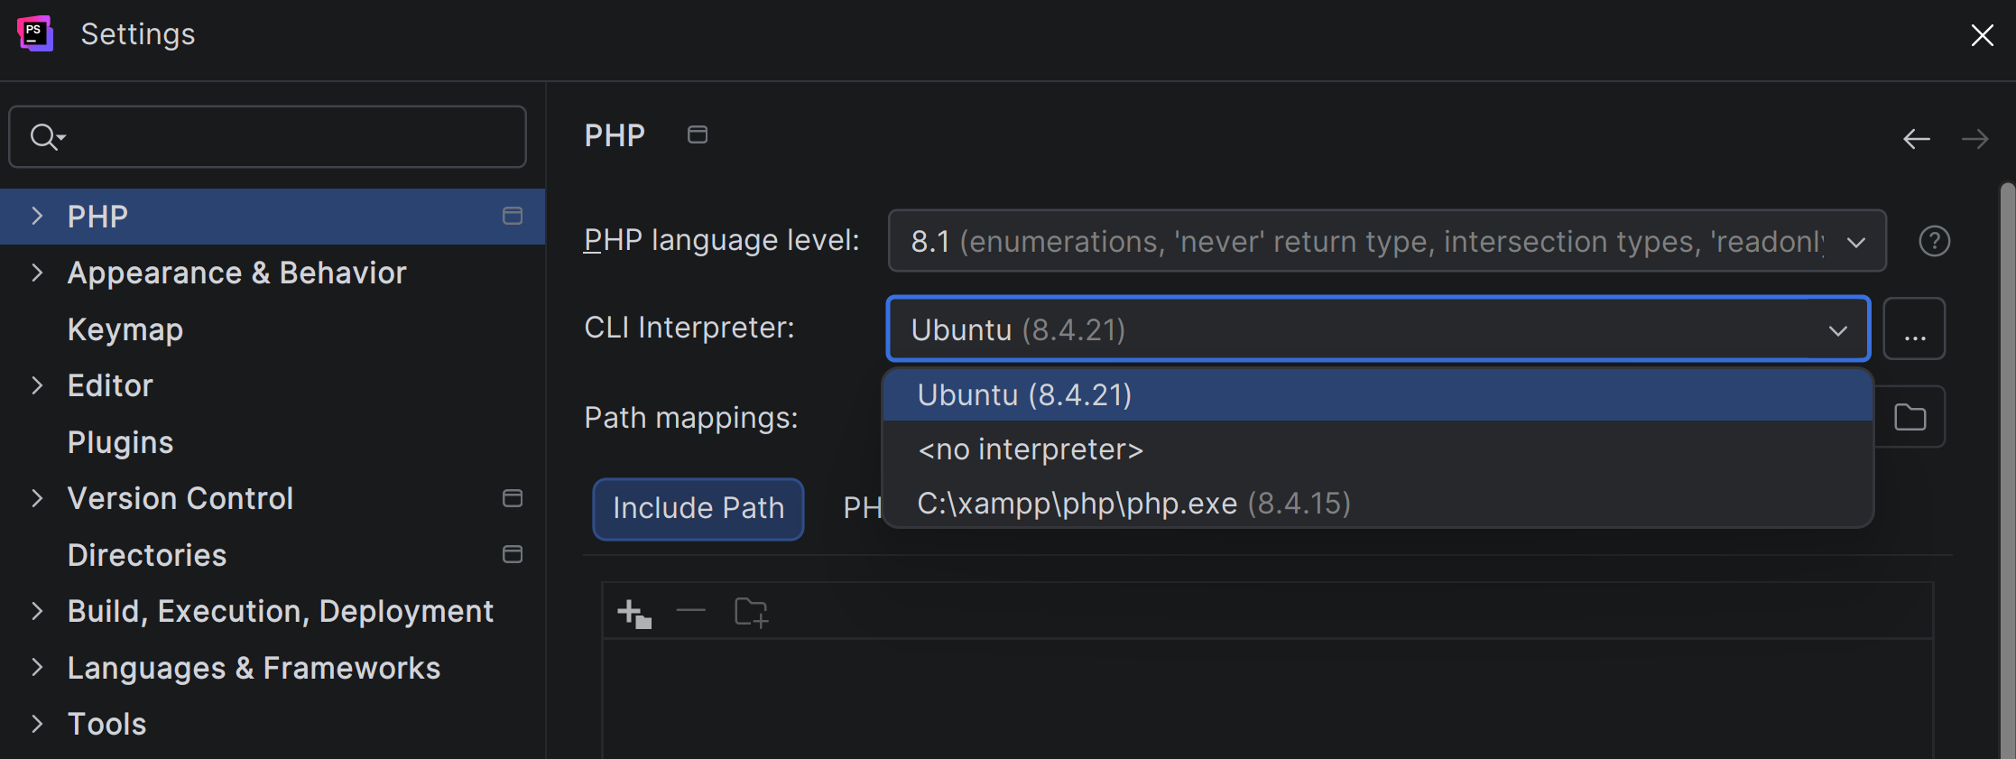Click the path mappings folder icon
Screen dimensions: 2016x759
pyautogui.click(x=1910, y=417)
